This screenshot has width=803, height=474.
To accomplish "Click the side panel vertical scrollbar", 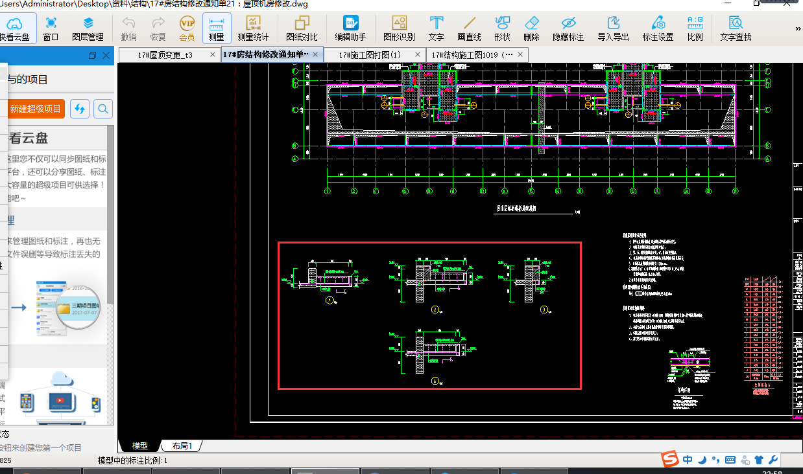I will point(110,214).
